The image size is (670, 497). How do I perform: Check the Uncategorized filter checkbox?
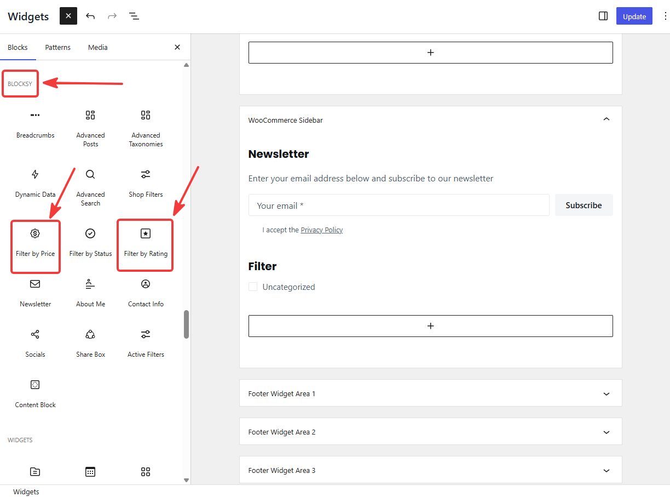253,287
